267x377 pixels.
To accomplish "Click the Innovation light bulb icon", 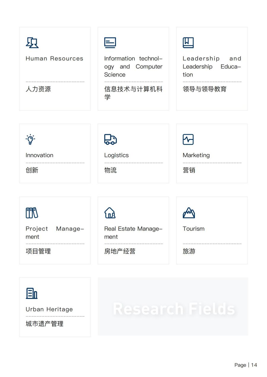I will pyautogui.click(x=30, y=140).
